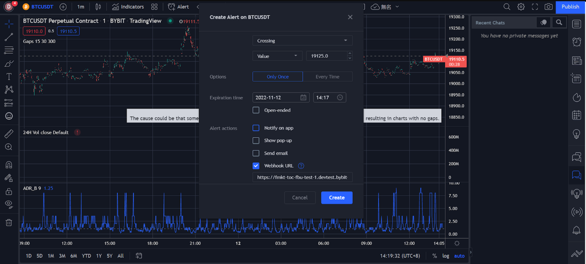This screenshot has height=264, width=586.
Task: Check the Notify on app option
Action: pyautogui.click(x=256, y=128)
